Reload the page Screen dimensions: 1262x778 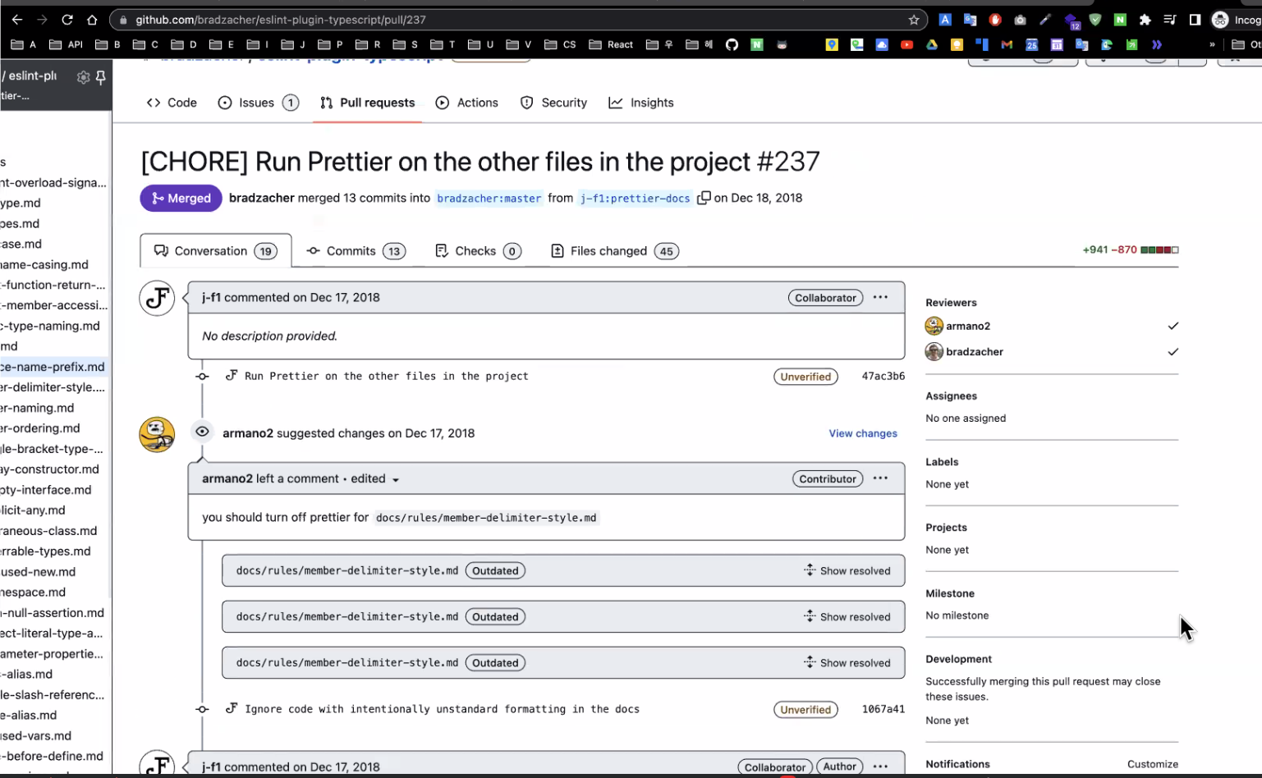[x=67, y=20]
